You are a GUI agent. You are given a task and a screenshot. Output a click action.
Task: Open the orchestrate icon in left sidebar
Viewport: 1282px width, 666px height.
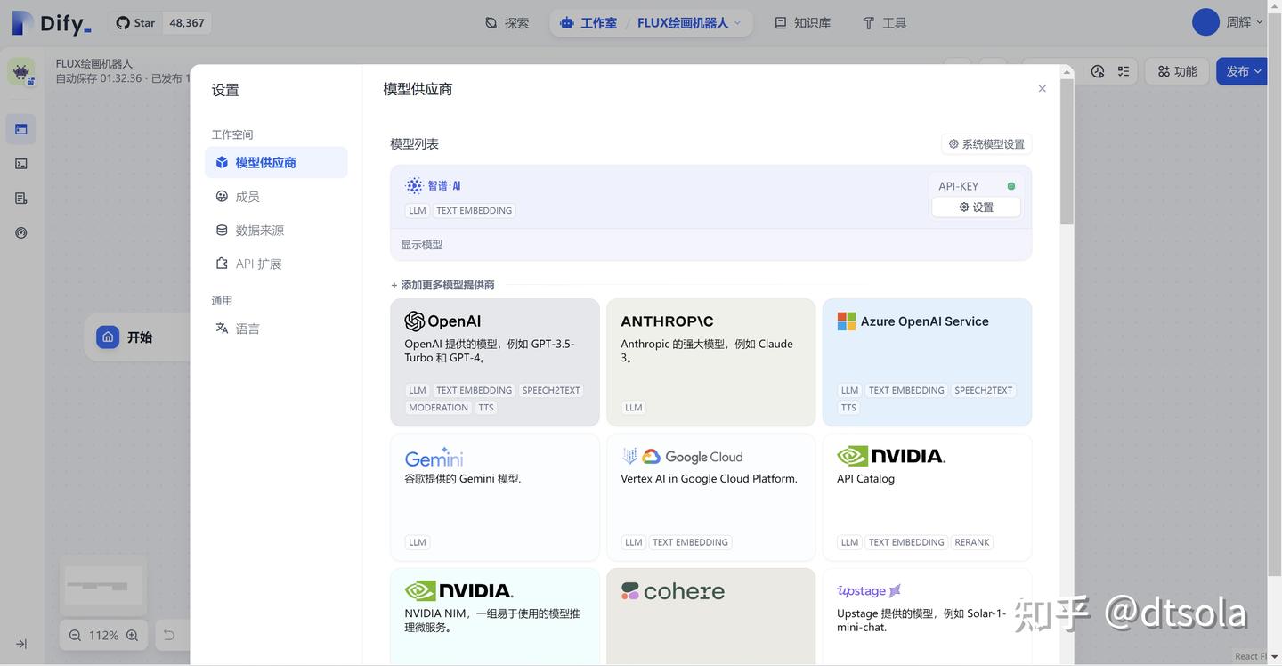click(x=21, y=129)
